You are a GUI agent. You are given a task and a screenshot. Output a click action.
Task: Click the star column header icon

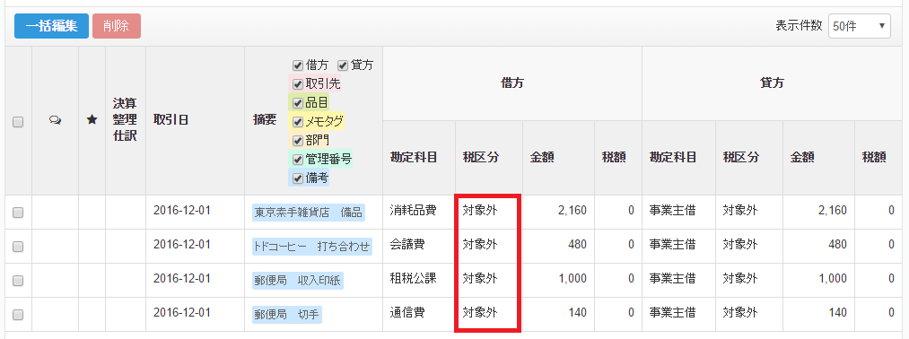click(92, 120)
